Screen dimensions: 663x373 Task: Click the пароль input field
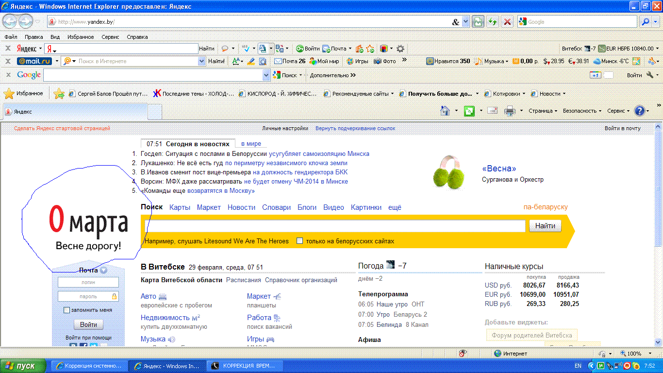(x=88, y=296)
